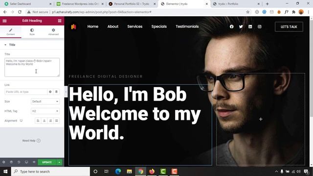
Task: Open dynamic tags icon beside link field
Action: pos(56,92)
